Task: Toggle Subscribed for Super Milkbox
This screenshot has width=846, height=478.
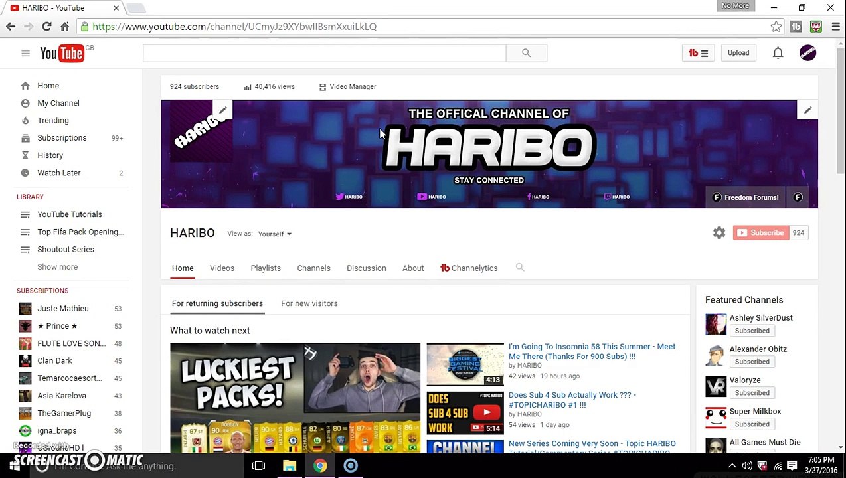Action: click(x=752, y=424)
